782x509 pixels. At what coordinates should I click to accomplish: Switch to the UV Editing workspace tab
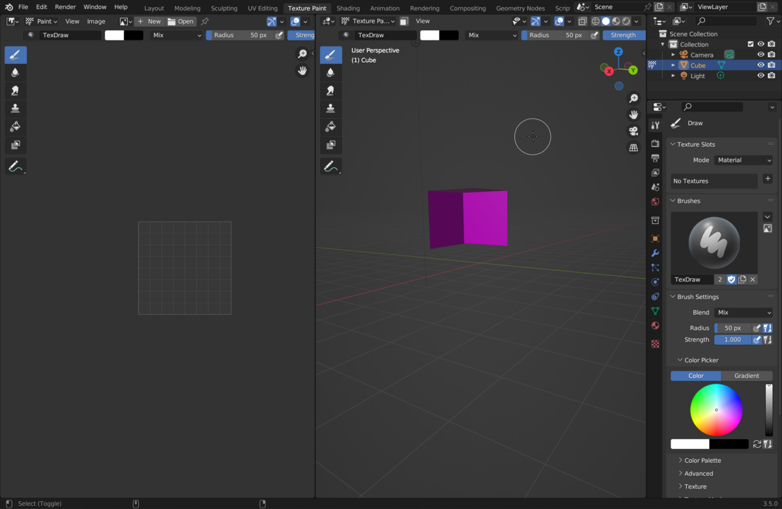263,8
